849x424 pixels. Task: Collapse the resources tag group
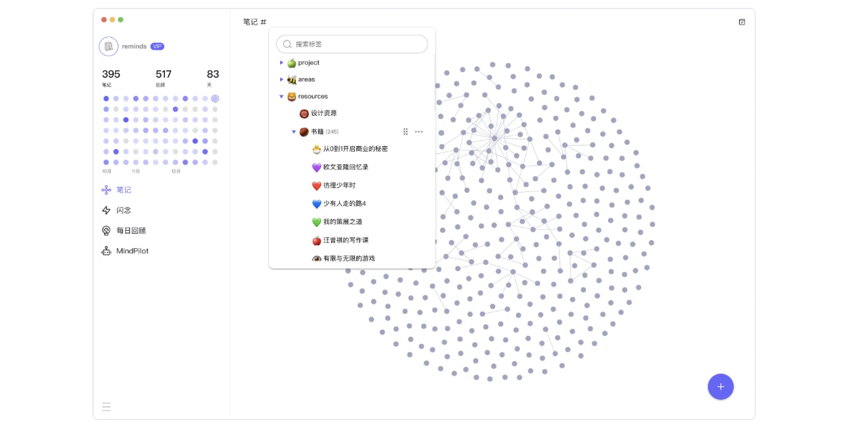click(x=281, y=96)
